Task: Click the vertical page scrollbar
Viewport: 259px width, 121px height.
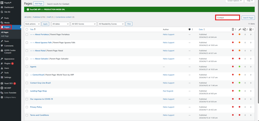Action: (258, 51)
